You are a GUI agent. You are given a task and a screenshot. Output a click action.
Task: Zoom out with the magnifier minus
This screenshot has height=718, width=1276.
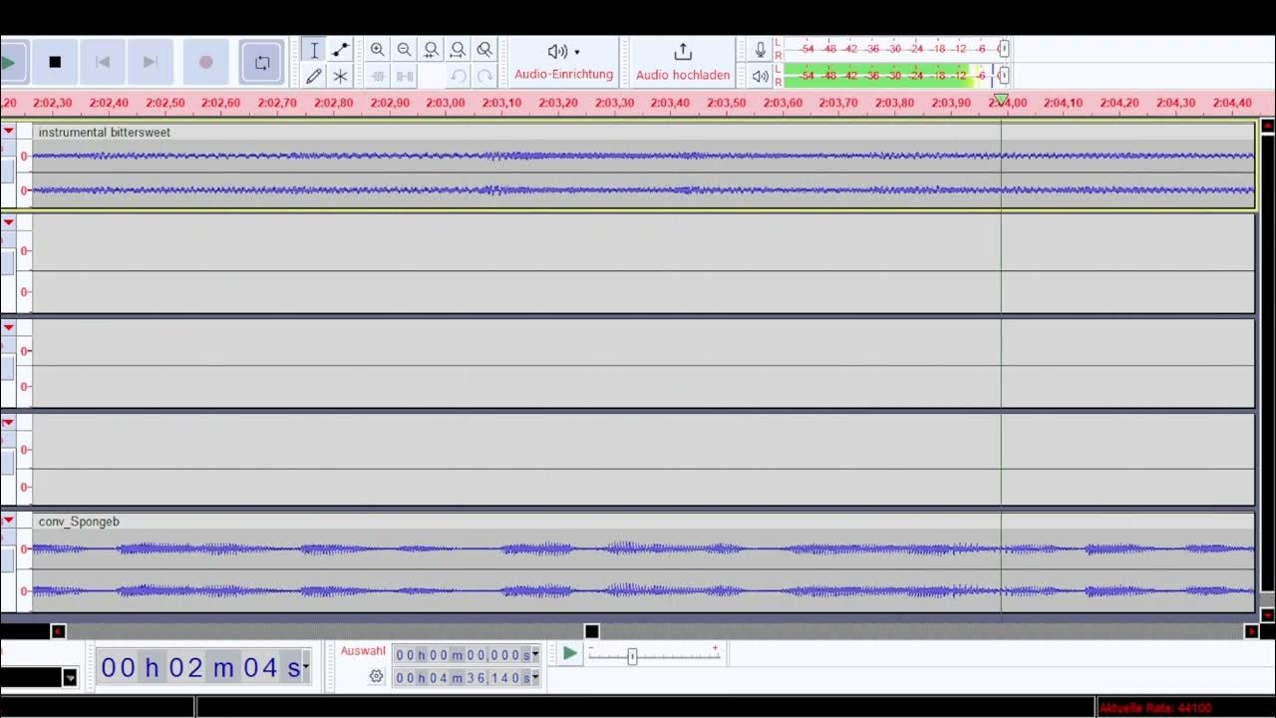click(404, 50)
